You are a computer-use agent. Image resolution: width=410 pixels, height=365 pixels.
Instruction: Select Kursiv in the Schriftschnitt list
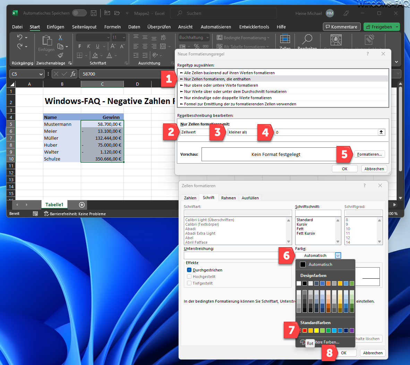coord(302,224)
